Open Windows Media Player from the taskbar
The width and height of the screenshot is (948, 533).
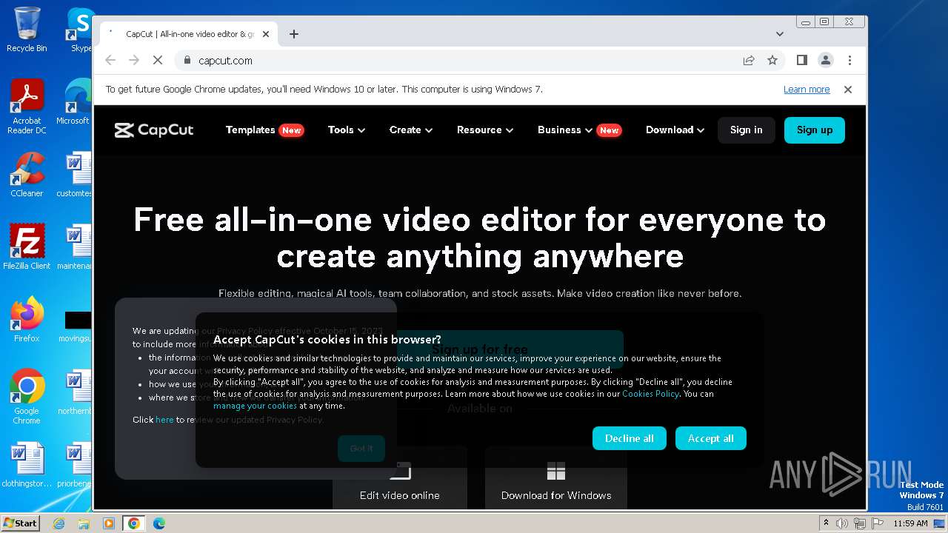tap(109, 523)
